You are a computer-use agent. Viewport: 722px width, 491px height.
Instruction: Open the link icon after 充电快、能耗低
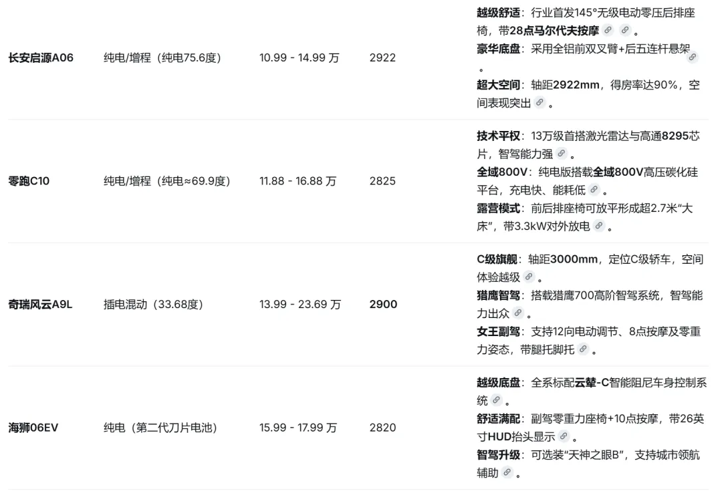pos(594,189)
